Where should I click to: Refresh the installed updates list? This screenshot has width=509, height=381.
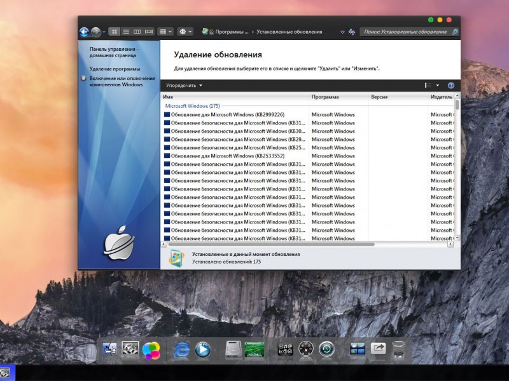point(352,32)
